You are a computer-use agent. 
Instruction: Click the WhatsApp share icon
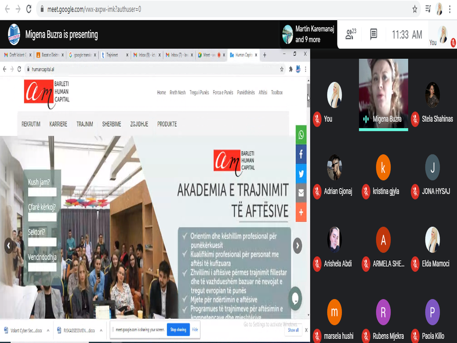301,135
